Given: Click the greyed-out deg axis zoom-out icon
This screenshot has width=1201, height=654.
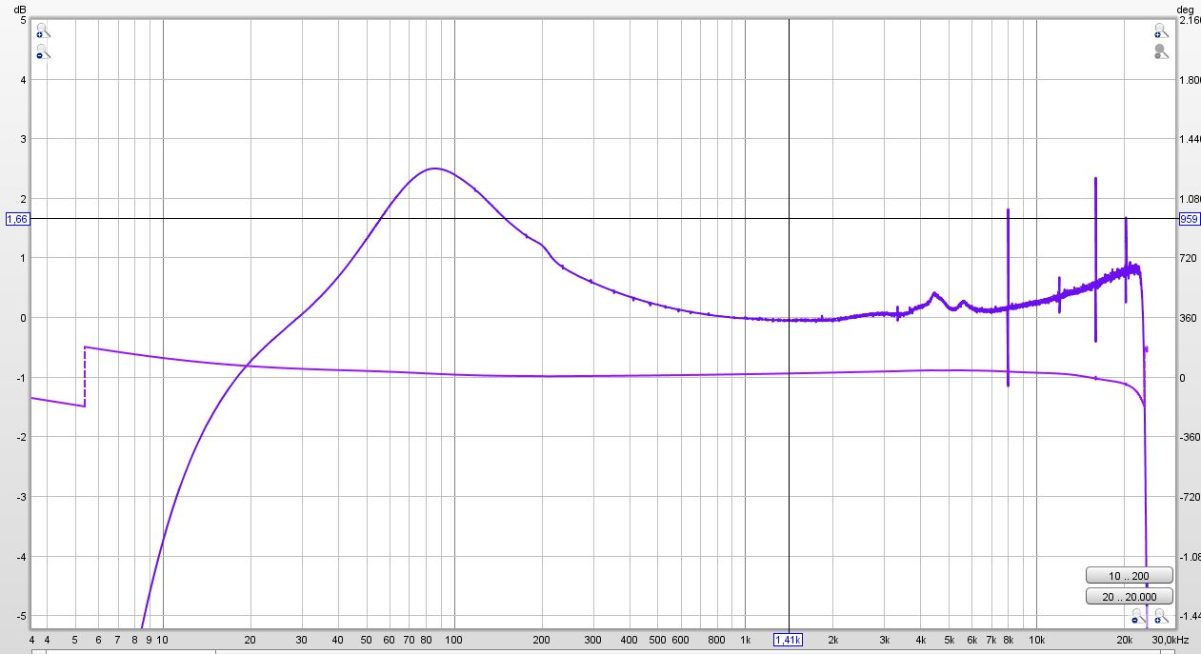Looking at the screenshot, I should pyautogui.click(x=1159, y=52).
